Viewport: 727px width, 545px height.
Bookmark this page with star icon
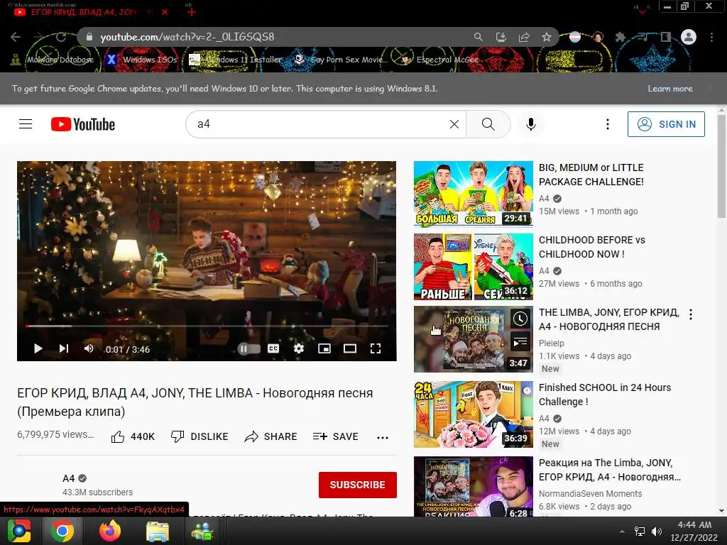(x=547, y=37)
